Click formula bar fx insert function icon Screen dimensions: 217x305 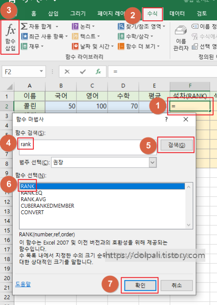[x=98, y=72]
